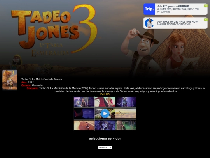
Task: Open the servidor 1 dropdown
Action: [x=105, y=147]
